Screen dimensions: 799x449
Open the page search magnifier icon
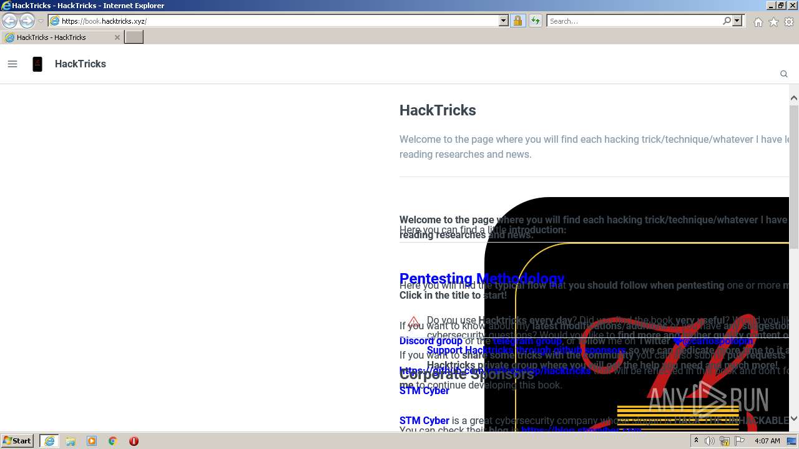(784, 74)
